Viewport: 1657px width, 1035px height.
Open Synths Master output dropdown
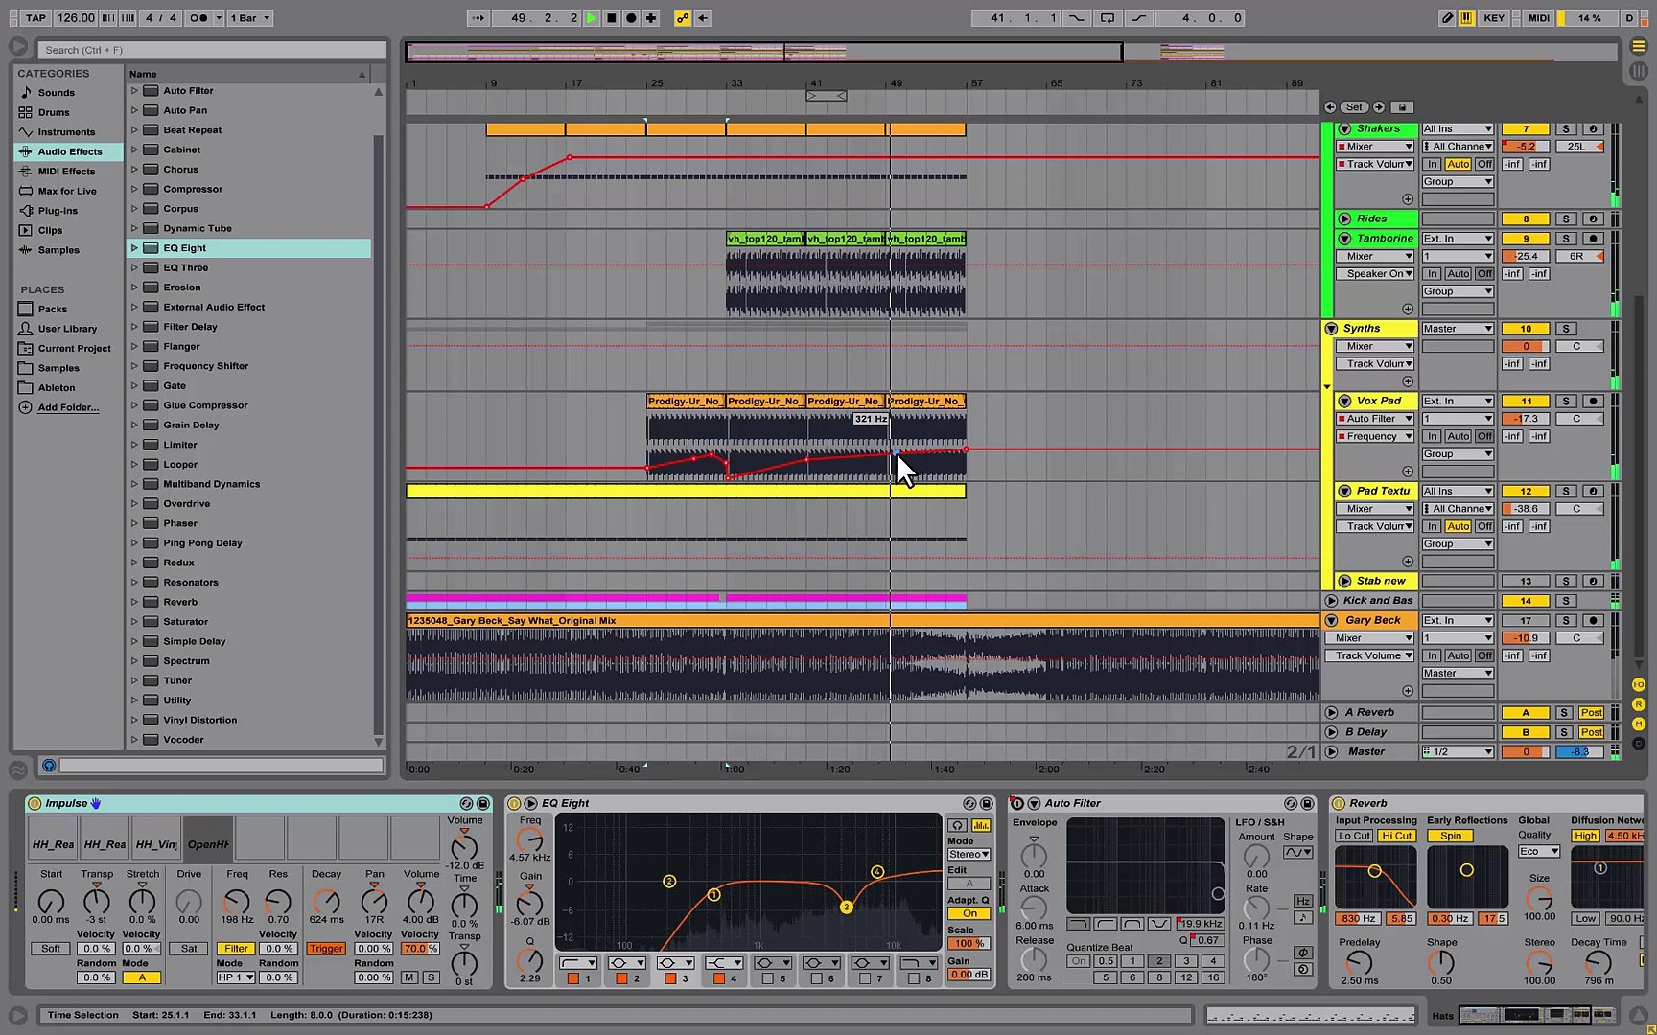(x=1458, y=329)
